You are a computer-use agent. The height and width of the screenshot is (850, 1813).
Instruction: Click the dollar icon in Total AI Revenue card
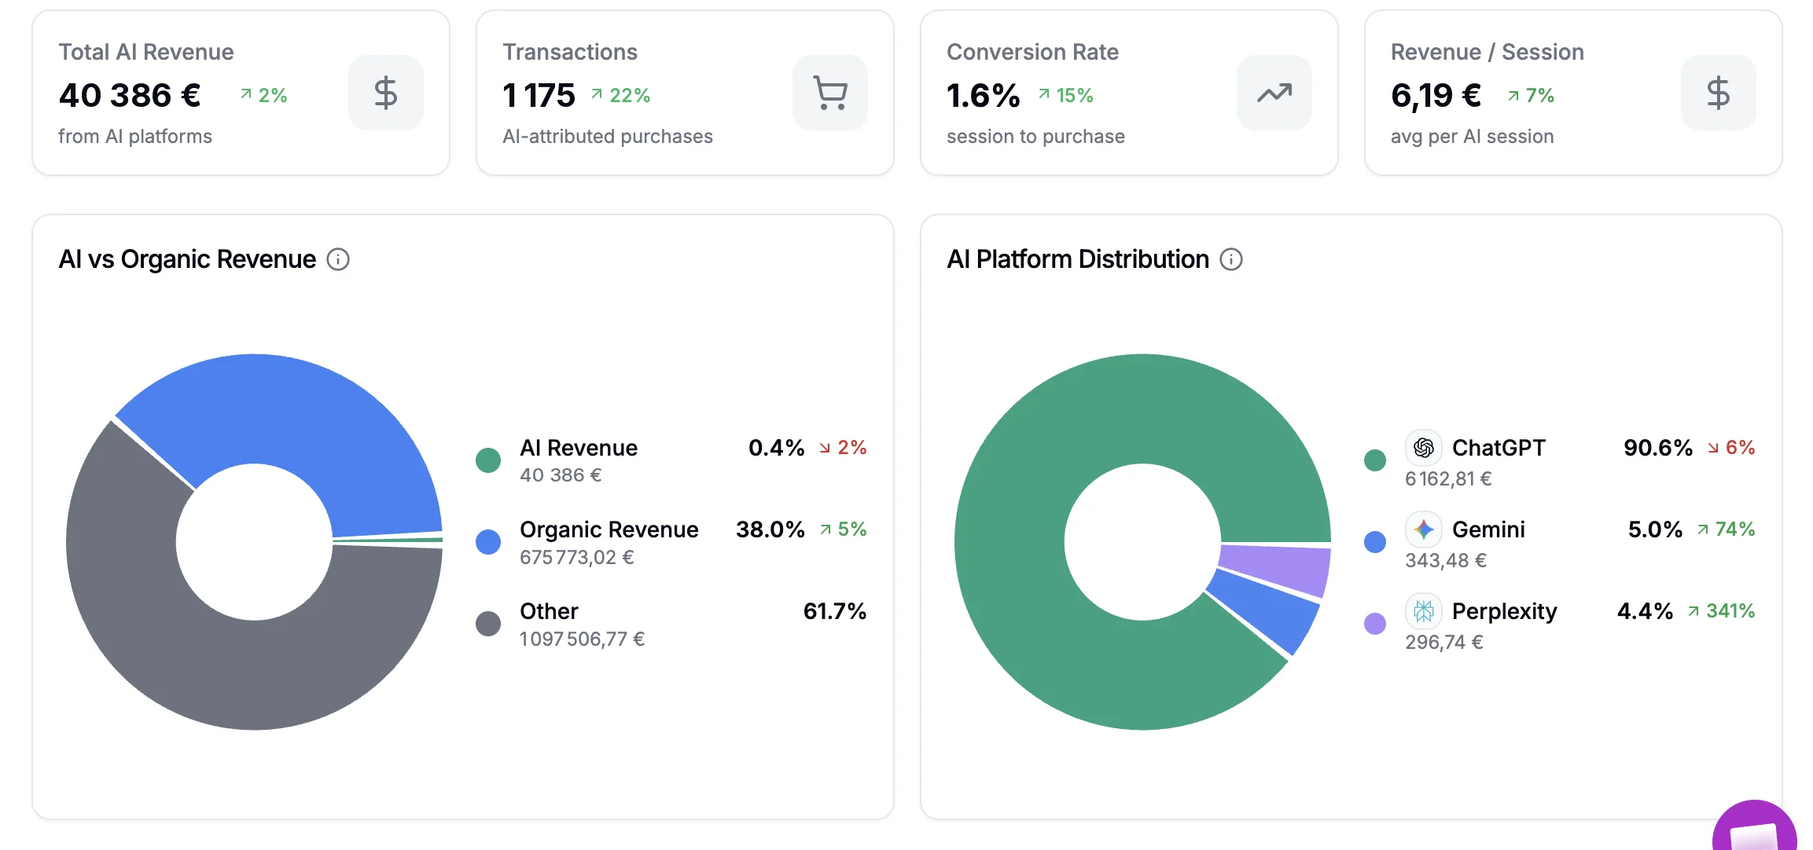click(385, 93)
